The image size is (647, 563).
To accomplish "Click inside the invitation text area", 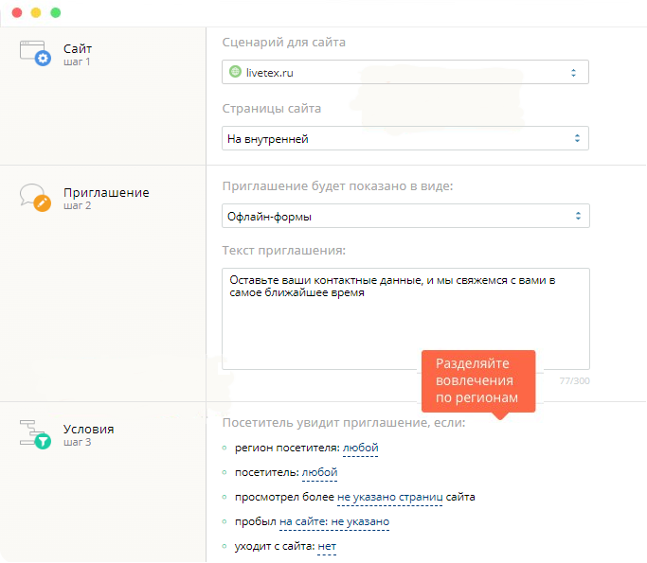I will point(405,319).
